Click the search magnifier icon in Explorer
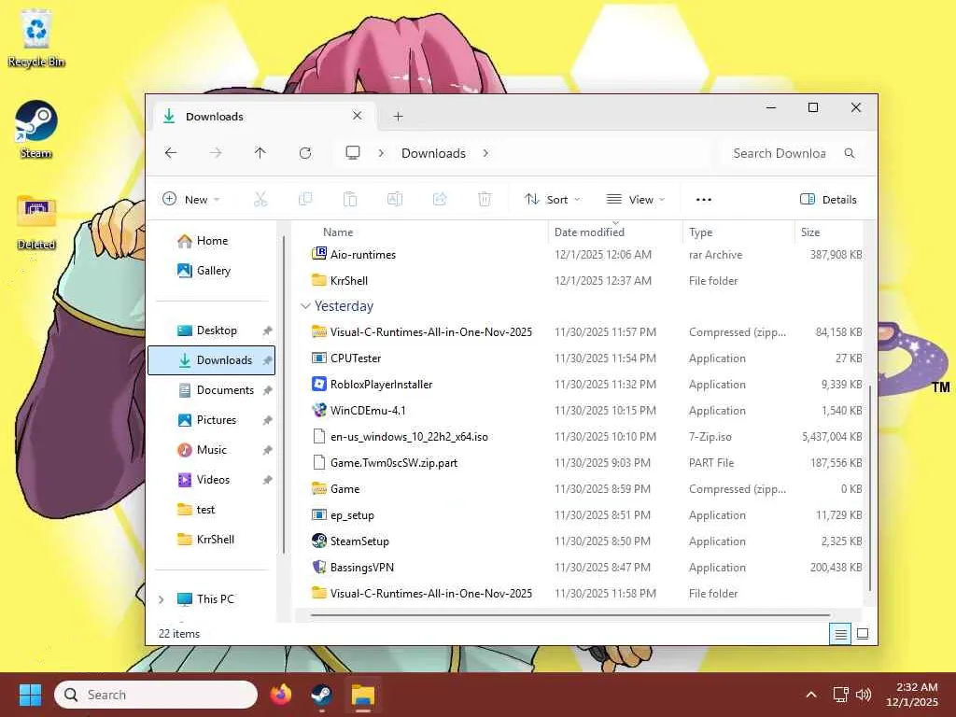This screenshot has height=717, width=956. (x=850, y=153)
